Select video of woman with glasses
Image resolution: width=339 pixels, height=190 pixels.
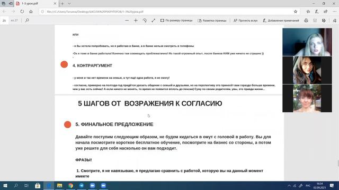307,70
